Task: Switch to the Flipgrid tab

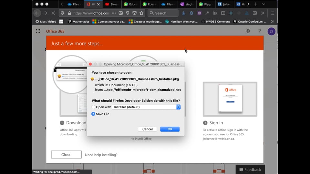Action: click(206, 4)
